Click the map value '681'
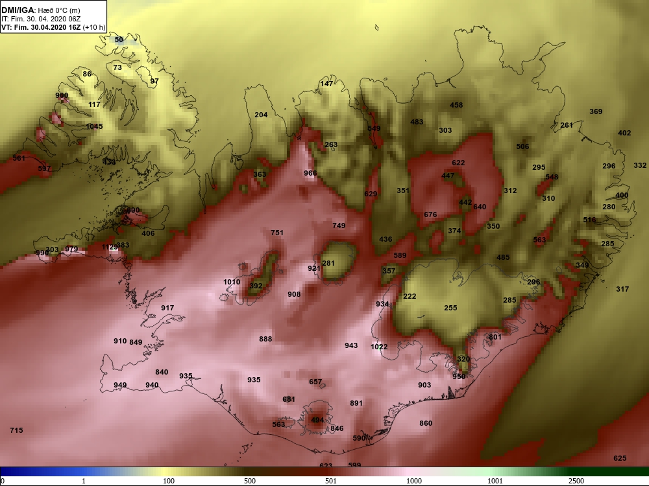 289,399
